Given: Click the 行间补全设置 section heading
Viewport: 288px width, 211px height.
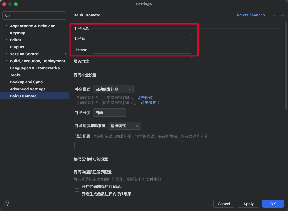Looking at the screenshot, I should point(85,75).
